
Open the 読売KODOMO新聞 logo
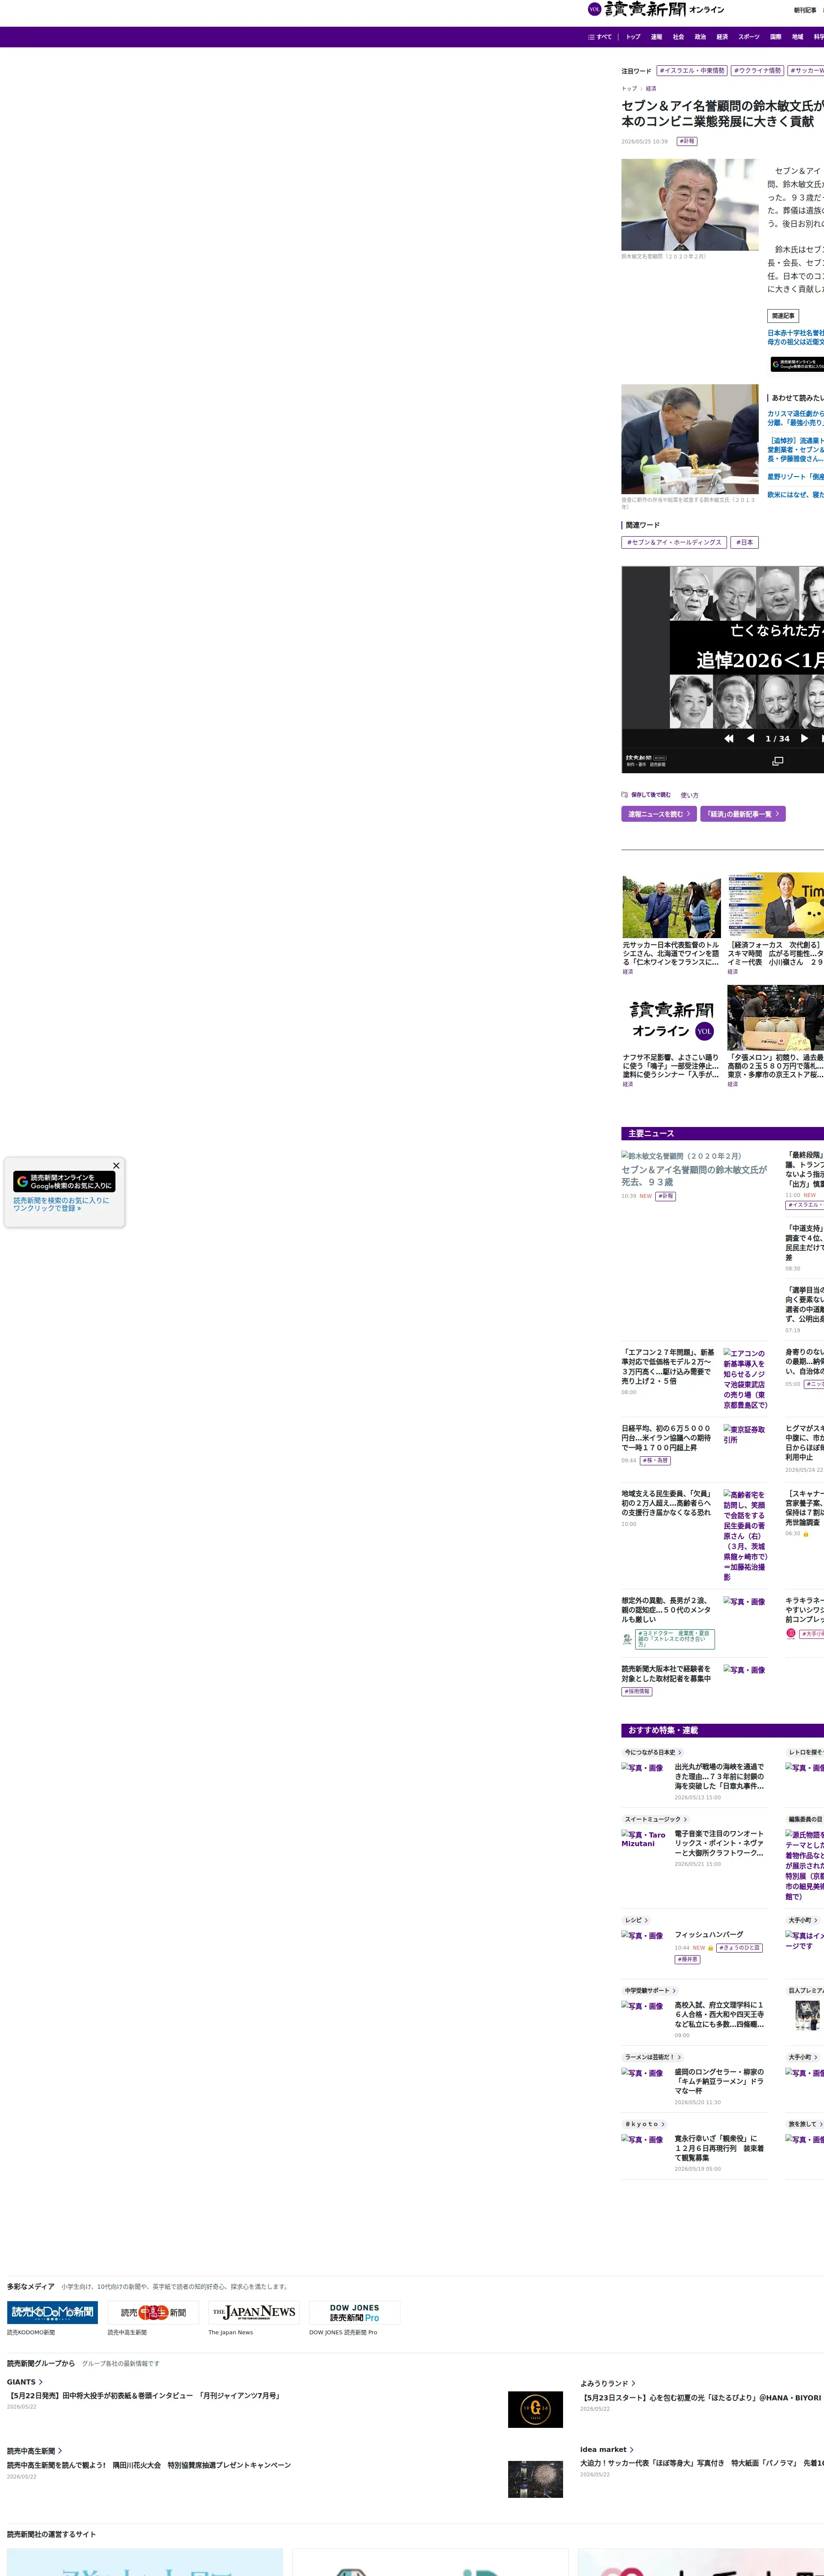(x=53, y=2312)
